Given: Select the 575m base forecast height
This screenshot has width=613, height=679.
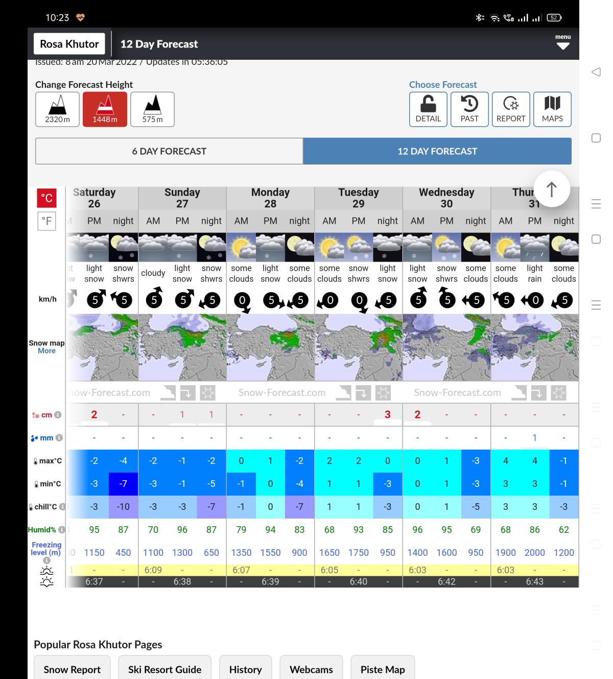Looking at the screenshot, I should coord(152,109).
